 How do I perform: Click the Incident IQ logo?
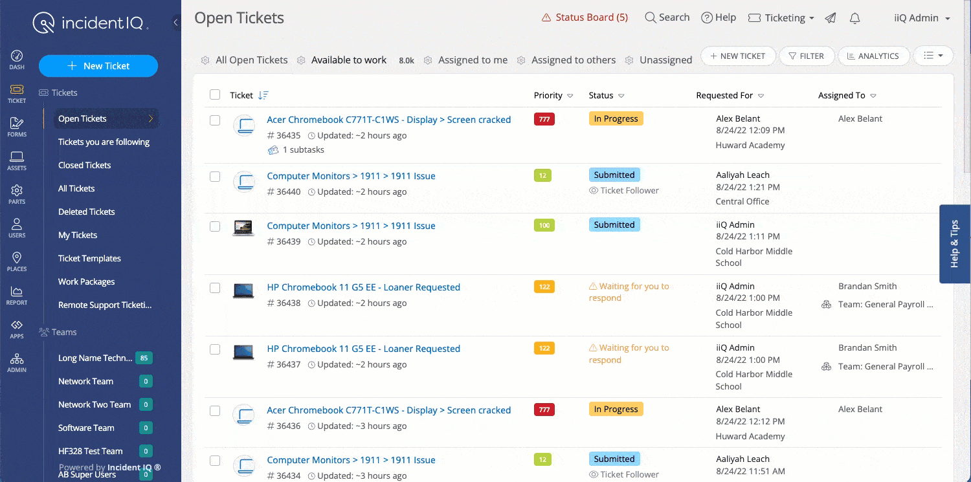(x=91, y=23)
